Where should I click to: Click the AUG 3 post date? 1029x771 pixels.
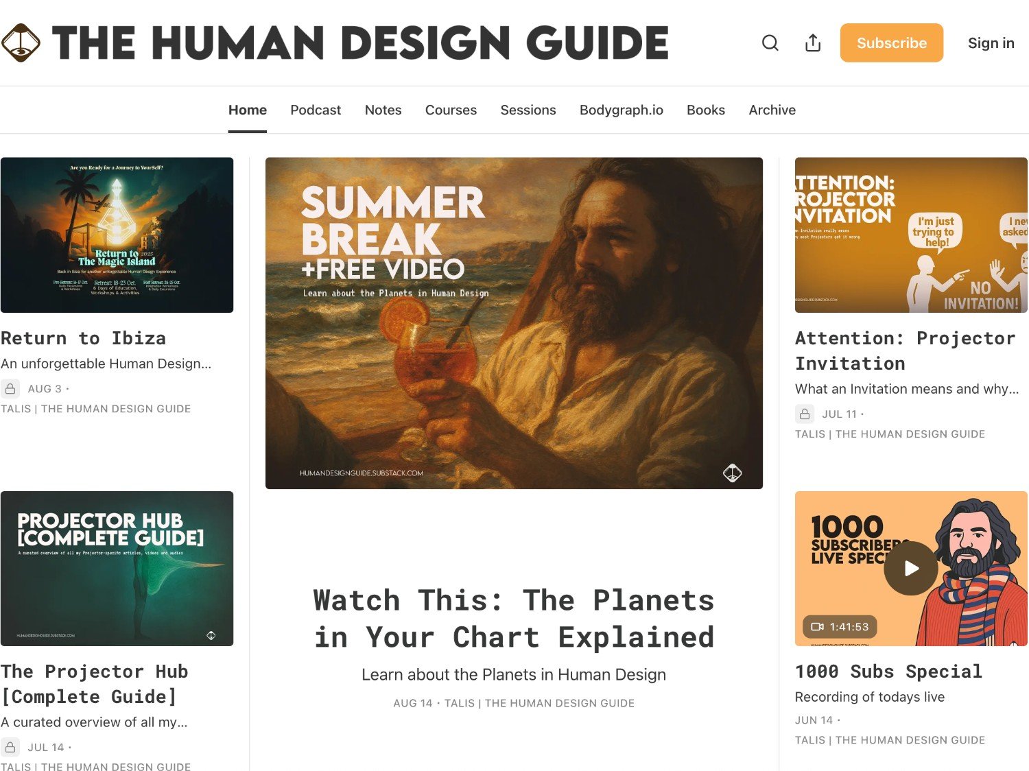click(45, 389)
